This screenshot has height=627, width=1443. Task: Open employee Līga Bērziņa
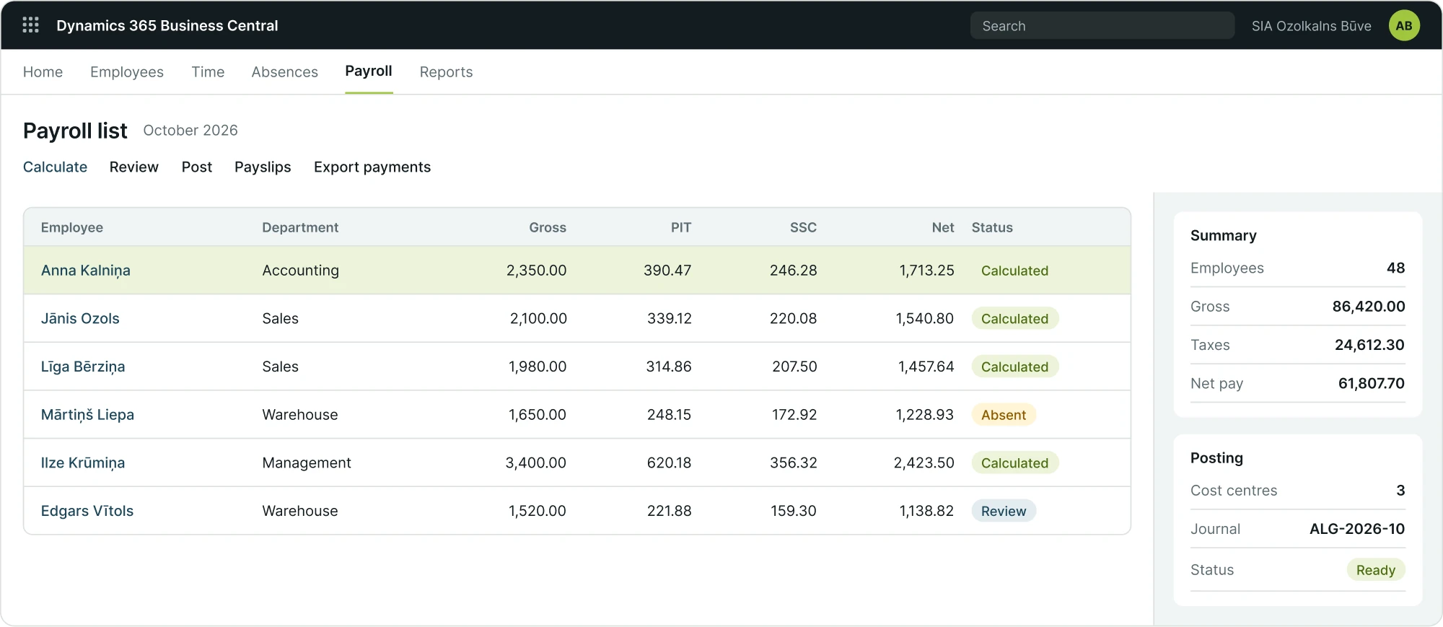tap(83, 367)
